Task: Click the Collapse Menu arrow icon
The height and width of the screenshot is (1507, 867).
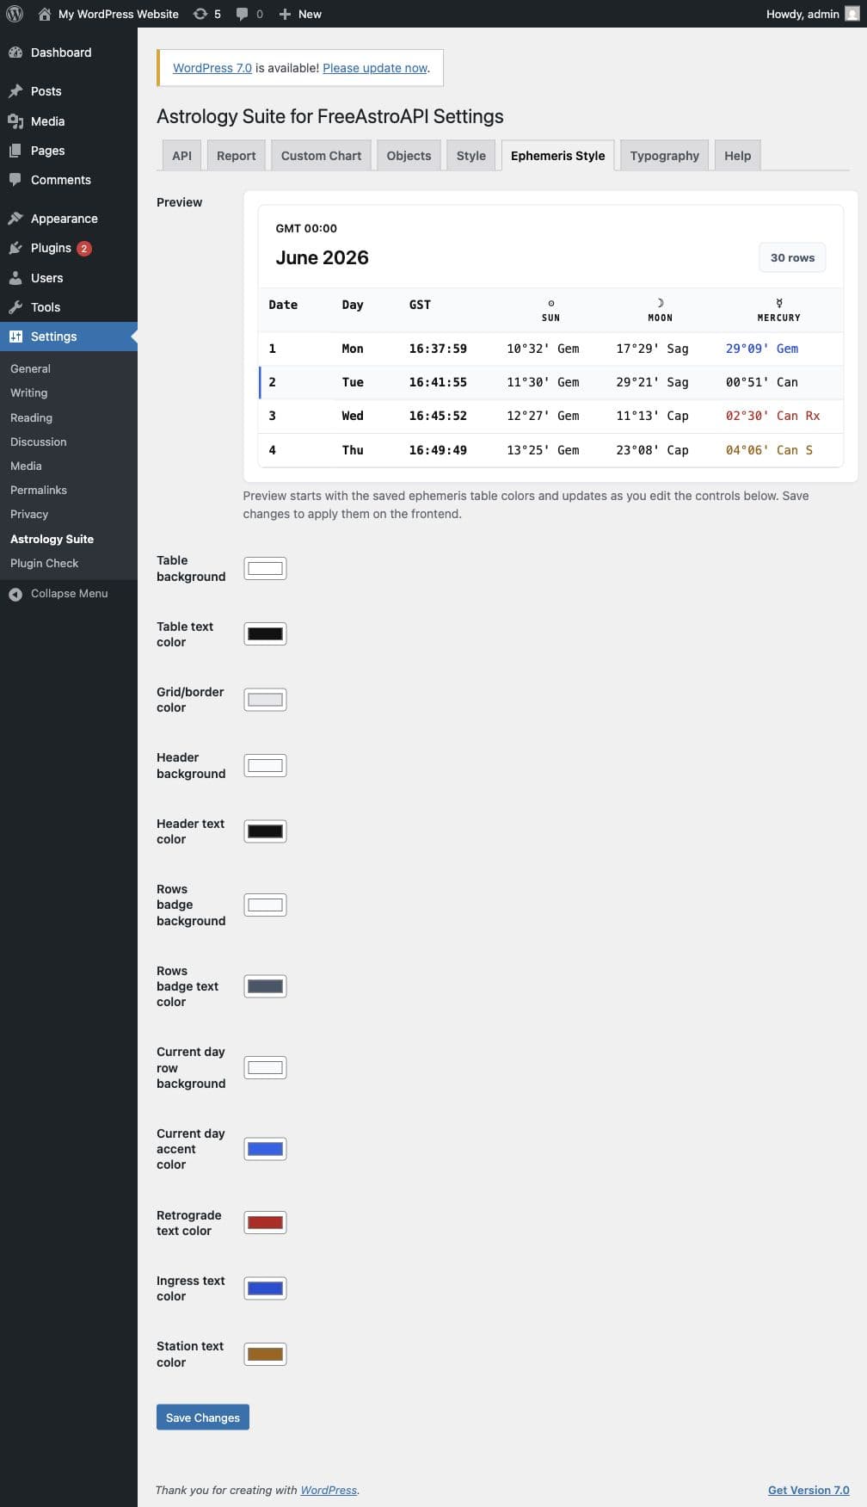Action: [x=15, y=594]
